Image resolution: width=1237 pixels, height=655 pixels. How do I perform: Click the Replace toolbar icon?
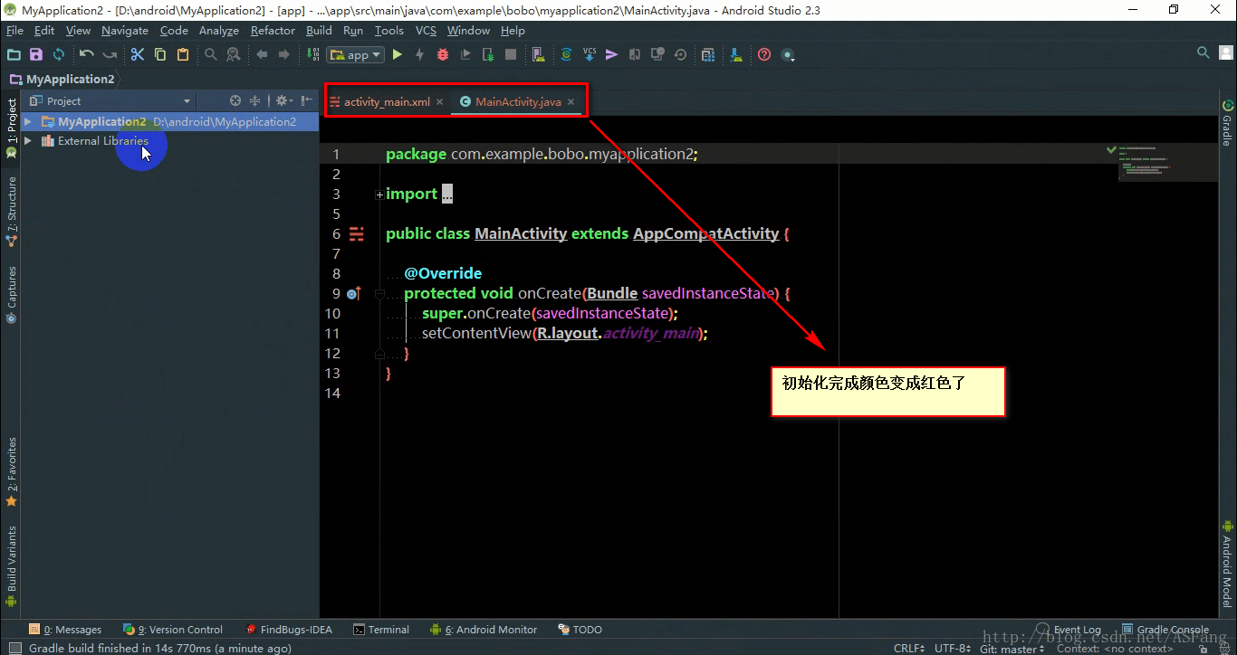coord(234,54)
